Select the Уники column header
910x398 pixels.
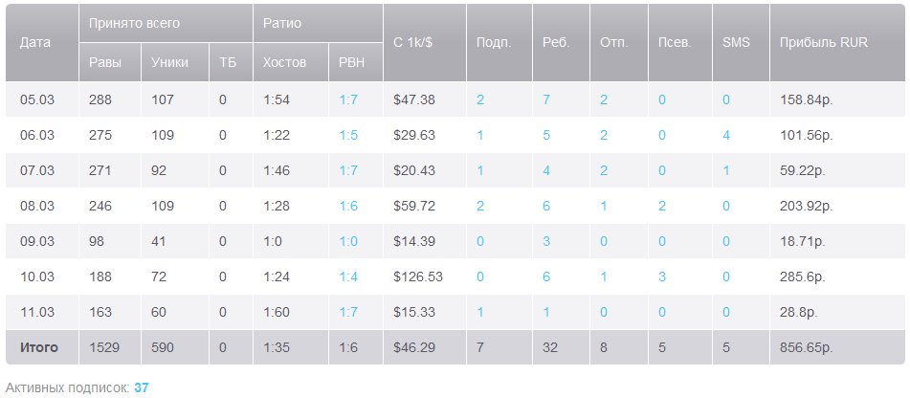(x=169, y=63)
